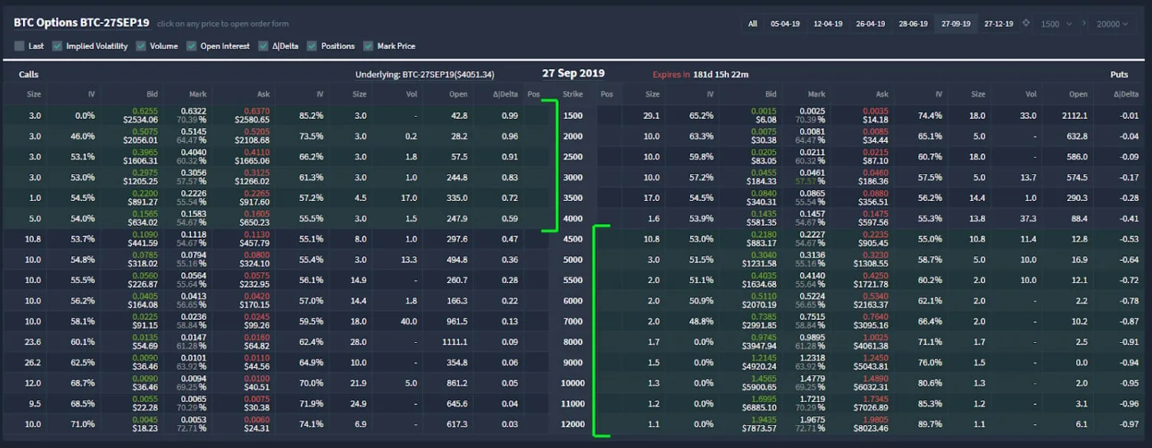Screen dimensions: 1152x448
Task: Select the 4500 strike cell
Action: [x=573, y=239]
